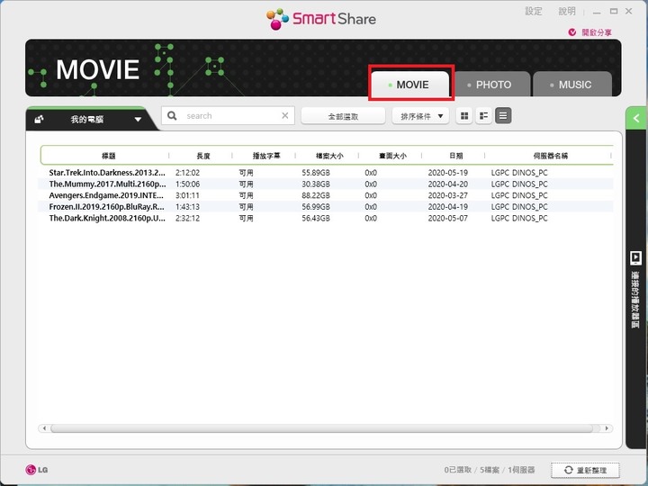Select The.Mummy.2017.Multi.2160p movie row
This screenshot has width=648, height=486.
[326, 184]
